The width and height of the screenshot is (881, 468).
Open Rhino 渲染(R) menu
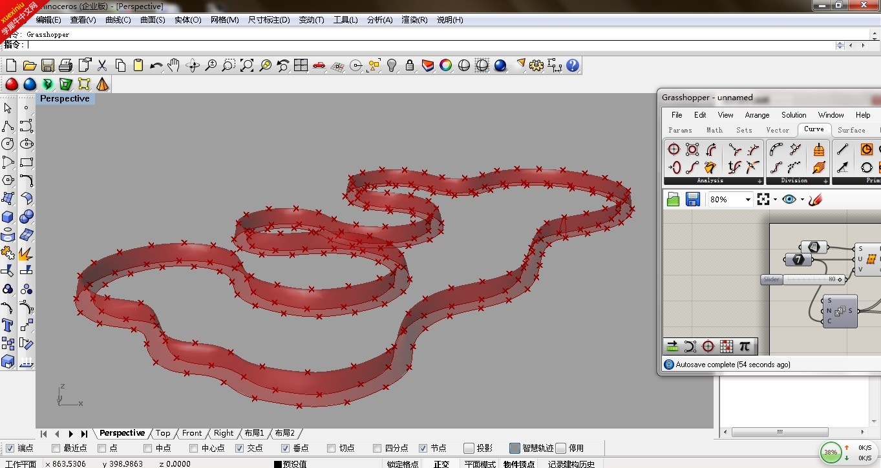(x=414, y=20)
